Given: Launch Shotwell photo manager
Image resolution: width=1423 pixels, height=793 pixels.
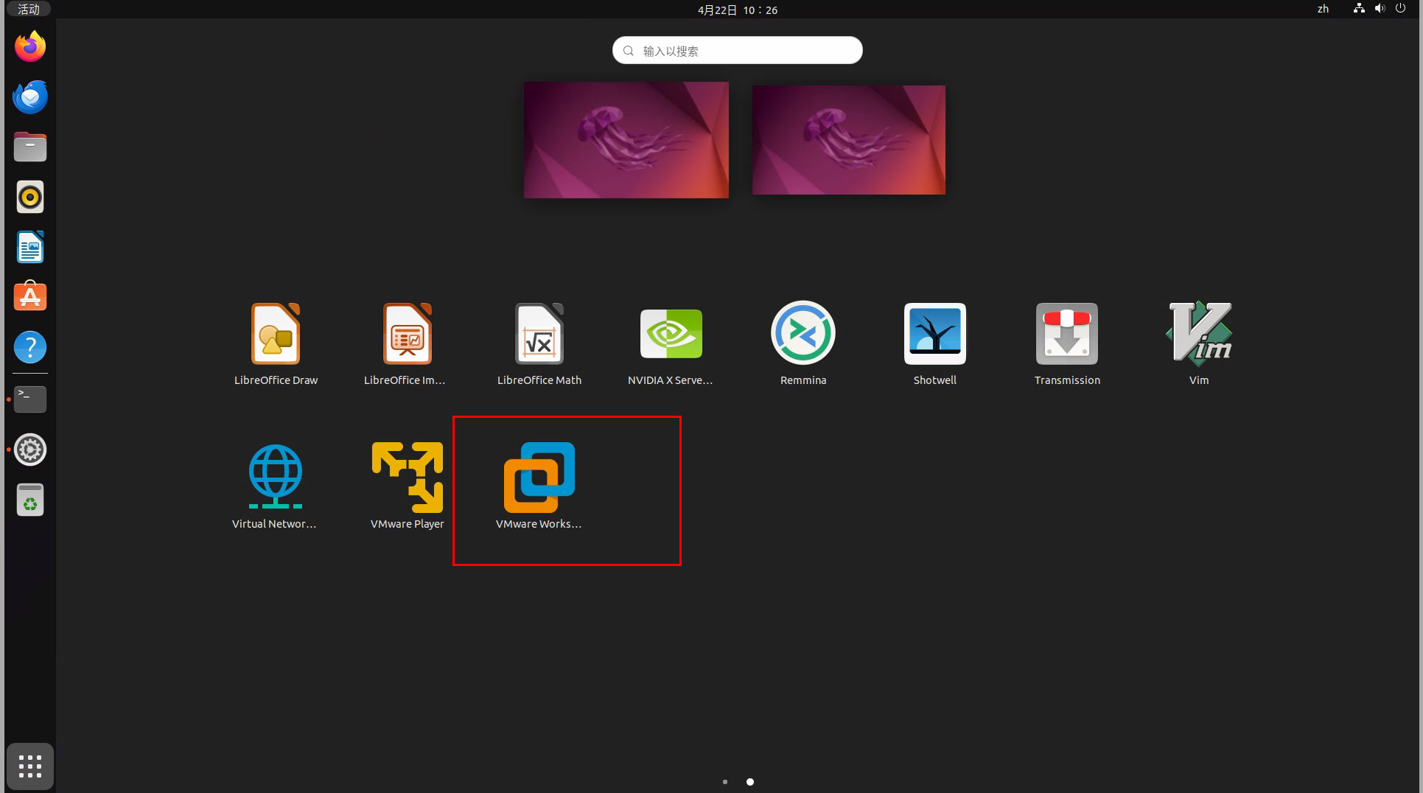Looking at the screenshot, I should click(934, 343).
